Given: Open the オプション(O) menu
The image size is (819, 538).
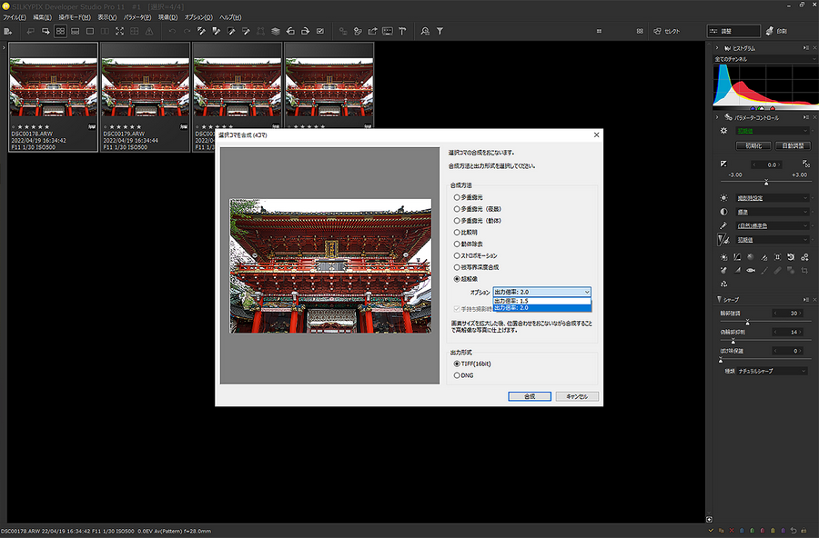Looking at the screenshot, I should [x=198, y=17].
